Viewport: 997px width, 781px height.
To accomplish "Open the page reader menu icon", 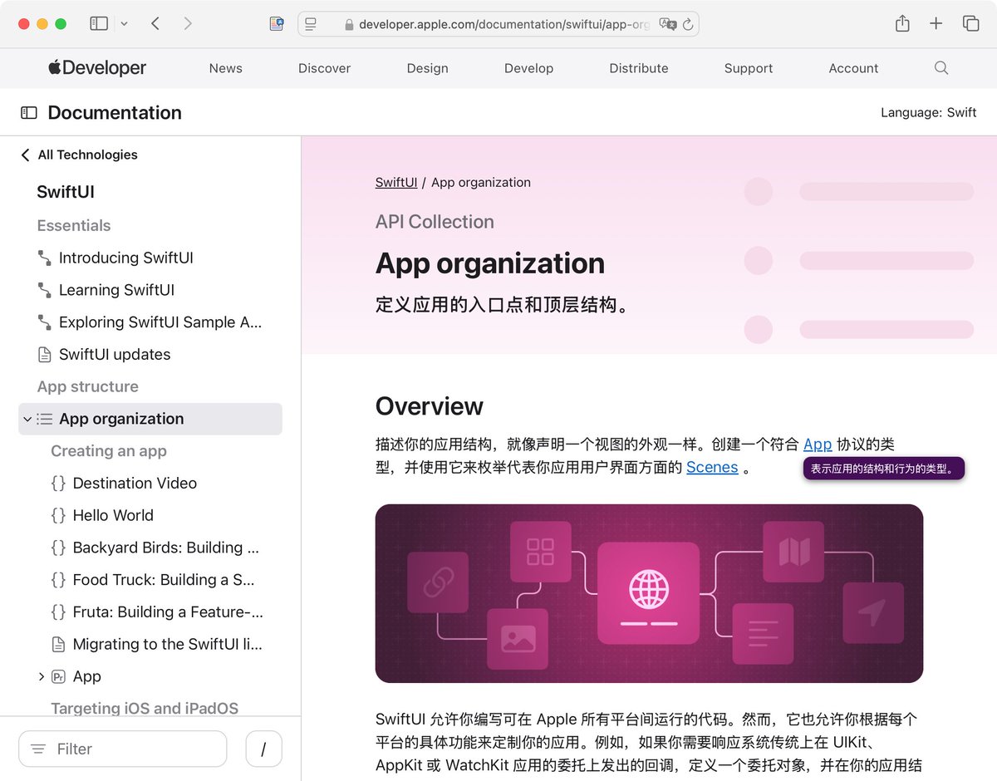I will coord(311,25).
